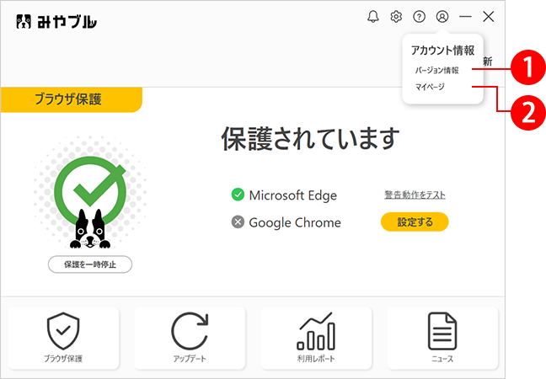546x379 pixels.
Task: Click the large green checkmark status graphic
Action: [90, 193]
